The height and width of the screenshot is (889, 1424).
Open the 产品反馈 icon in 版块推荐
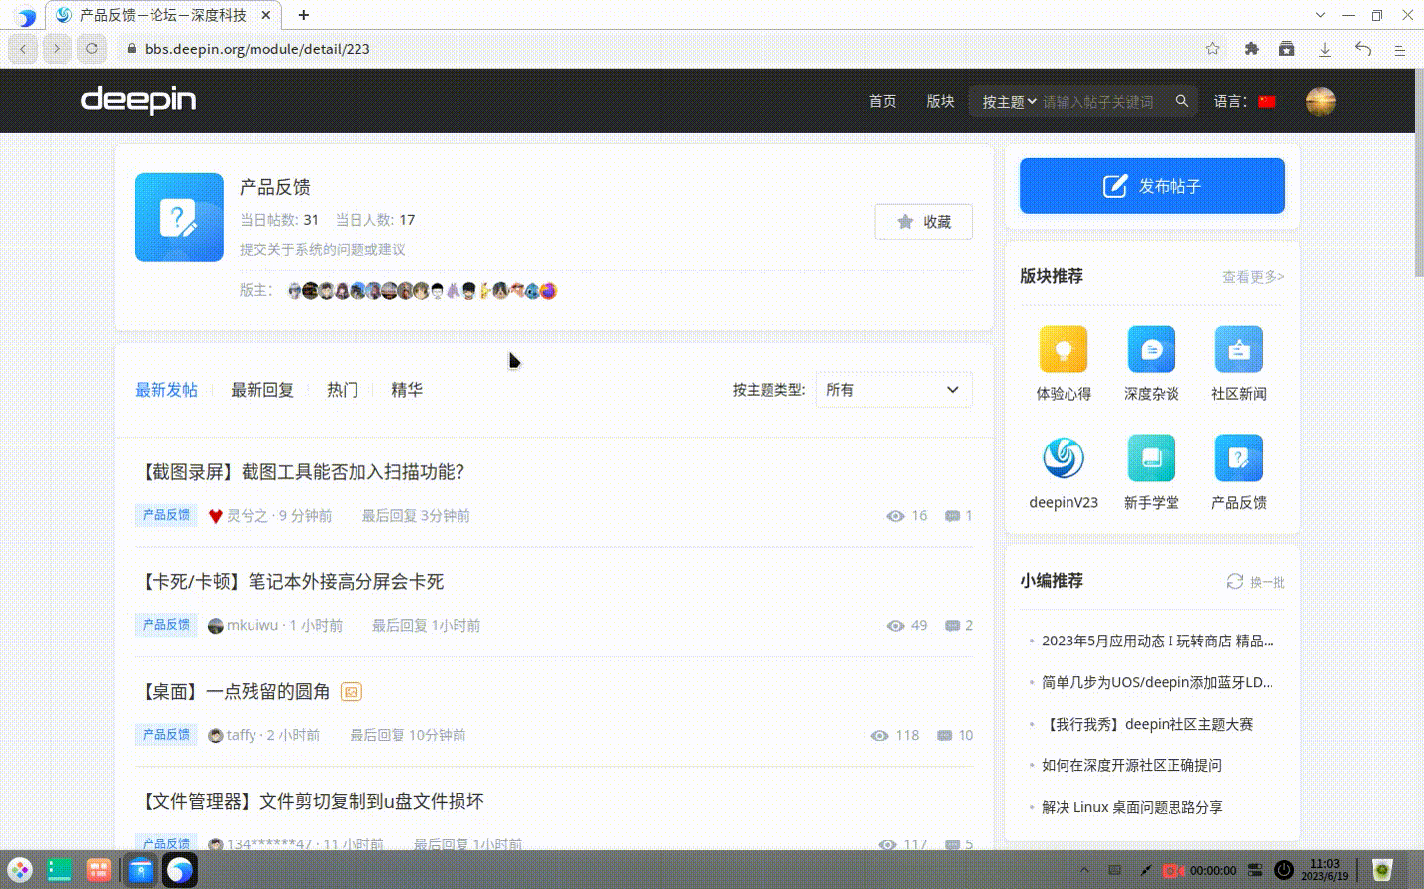tap(1238, 457)
